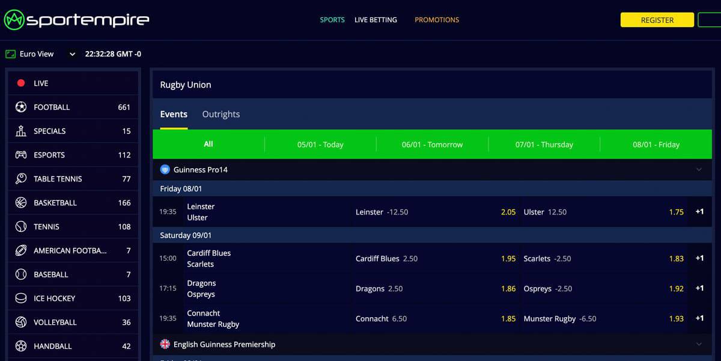Open the Promotions menu item

pyautogui.click(x=437, y=20)
